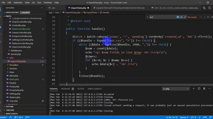
Task: Open DataController.php in explorer
Action: point(21,29)
